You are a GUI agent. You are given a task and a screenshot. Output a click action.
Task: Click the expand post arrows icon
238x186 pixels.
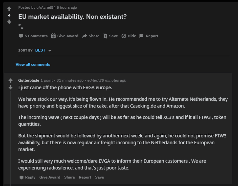click(x=21, y=27)
